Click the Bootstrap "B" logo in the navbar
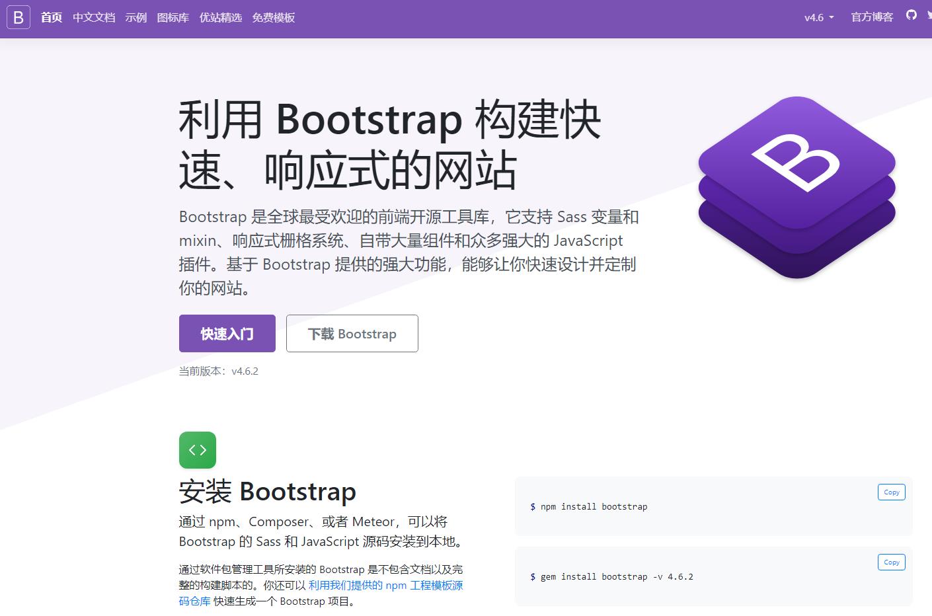Image resolution: width=932 pixels, height=616 pixels. coord(18,17)
